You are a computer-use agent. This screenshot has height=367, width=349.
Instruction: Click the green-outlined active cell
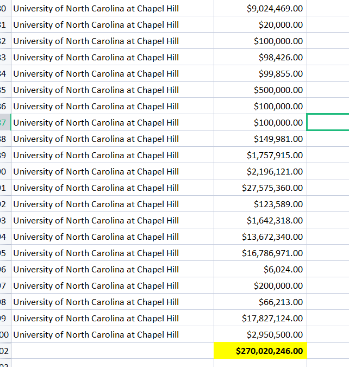click(x=328, y=122)
